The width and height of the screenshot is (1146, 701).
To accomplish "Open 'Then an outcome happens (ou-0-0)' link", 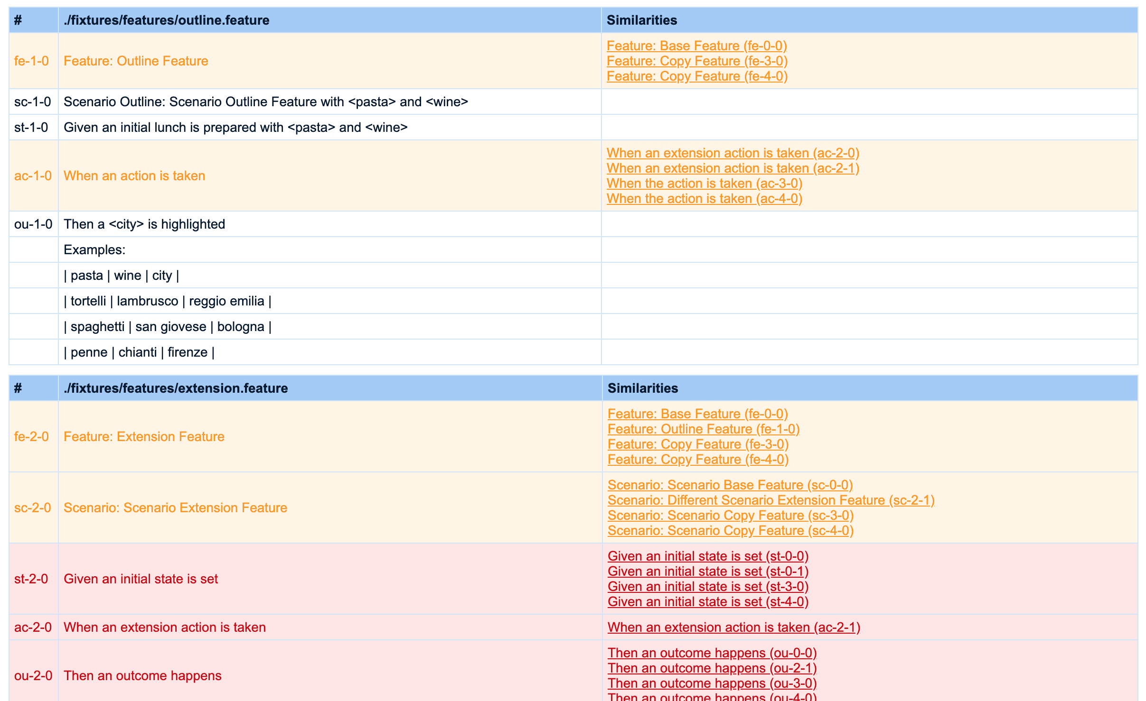I will click(x=712, y=653).
